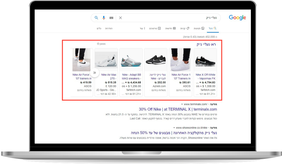Open הגדרות (Settings) link

tap(109, 28)
